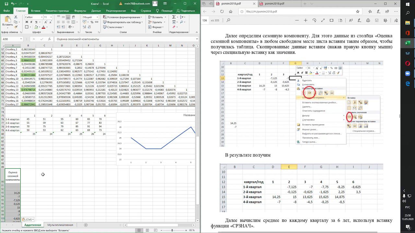This screenshot has width=415, height=233.
Task: Open the Windows Start menu
Action: (x=408, y=4)
